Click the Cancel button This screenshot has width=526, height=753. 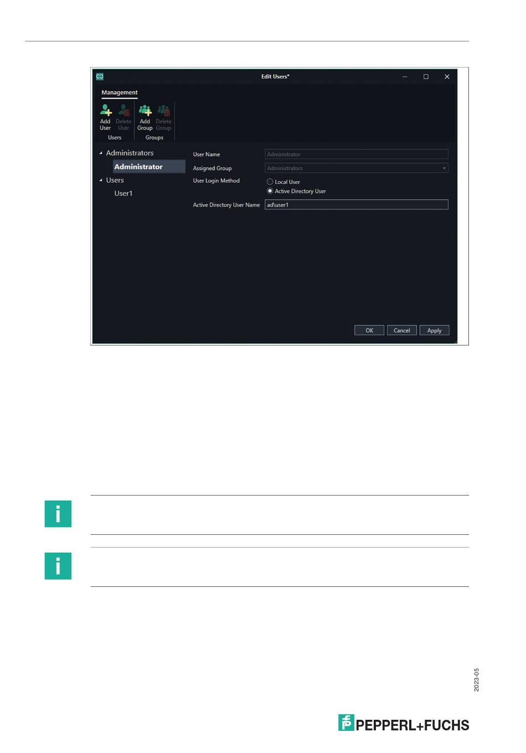point(402,331)
